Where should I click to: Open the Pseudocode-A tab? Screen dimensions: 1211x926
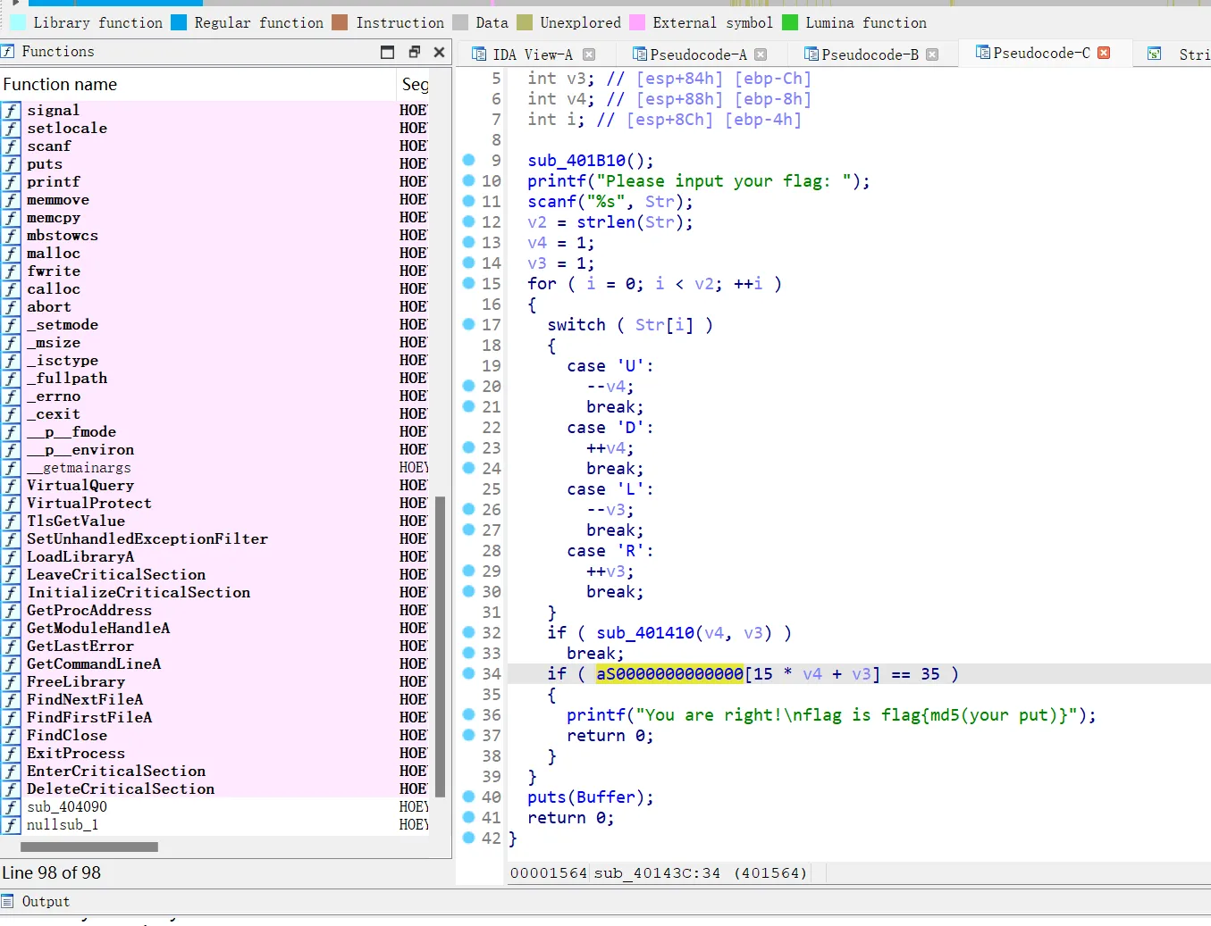point(697,54)
